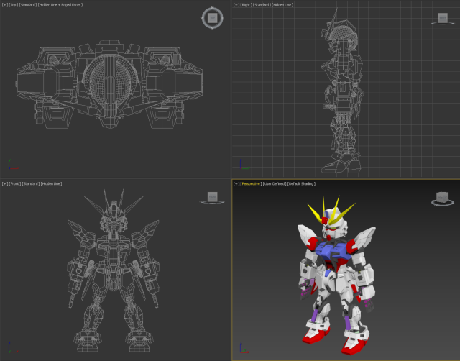Click the wireframe robot head in the Front viewport
The width and height of the screenshot is (460, 361).
point(115,215)
